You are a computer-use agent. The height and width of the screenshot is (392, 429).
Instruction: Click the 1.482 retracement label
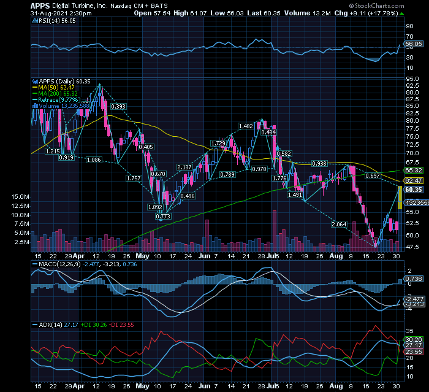[246, 126]
